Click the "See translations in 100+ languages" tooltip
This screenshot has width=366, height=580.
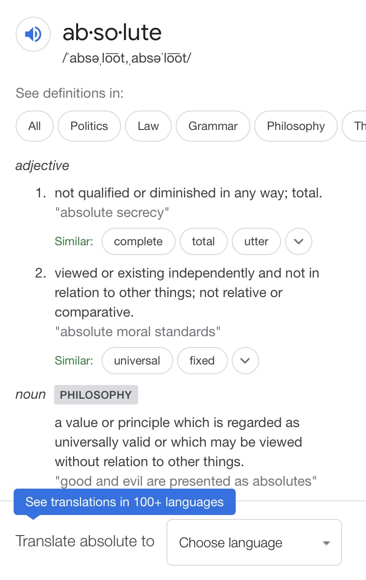pos(124,502)
